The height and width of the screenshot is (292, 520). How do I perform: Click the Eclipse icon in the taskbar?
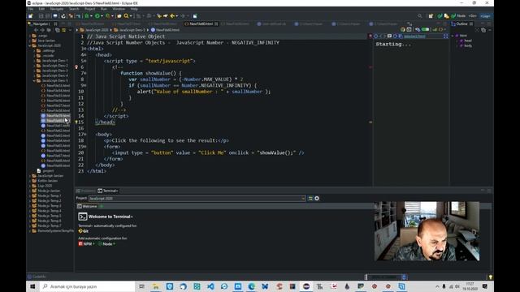[306, 286]
